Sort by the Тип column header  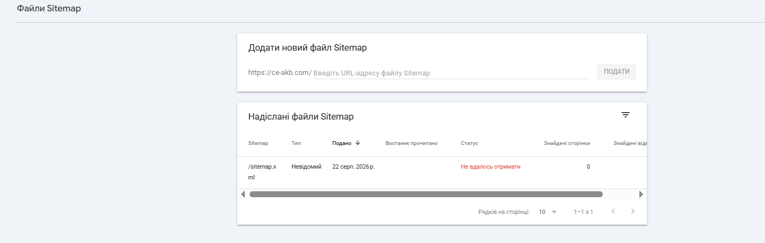click(296, 143)
